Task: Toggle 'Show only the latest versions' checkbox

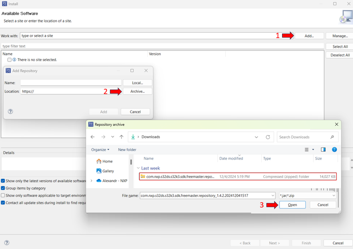Action: coord(3,181)
